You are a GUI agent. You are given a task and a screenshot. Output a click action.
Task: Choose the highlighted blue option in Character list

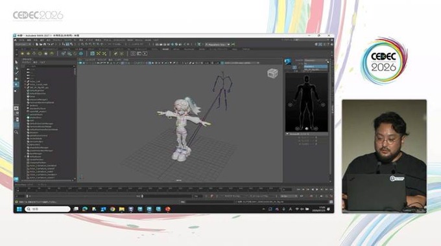pos(316,67)
